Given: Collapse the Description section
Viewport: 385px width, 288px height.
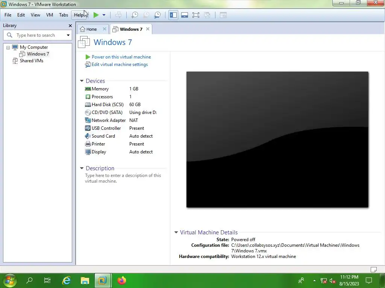Looking at the screenshot, I should pos(82,168).
